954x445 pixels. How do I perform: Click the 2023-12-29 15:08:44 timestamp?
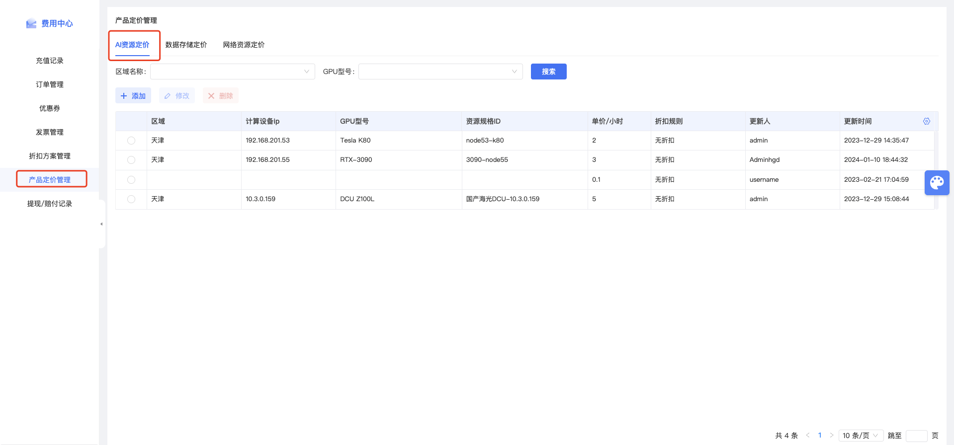(x=876, y=199)
